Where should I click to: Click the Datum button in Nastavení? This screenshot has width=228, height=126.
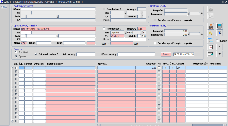[x=166, y=54]
